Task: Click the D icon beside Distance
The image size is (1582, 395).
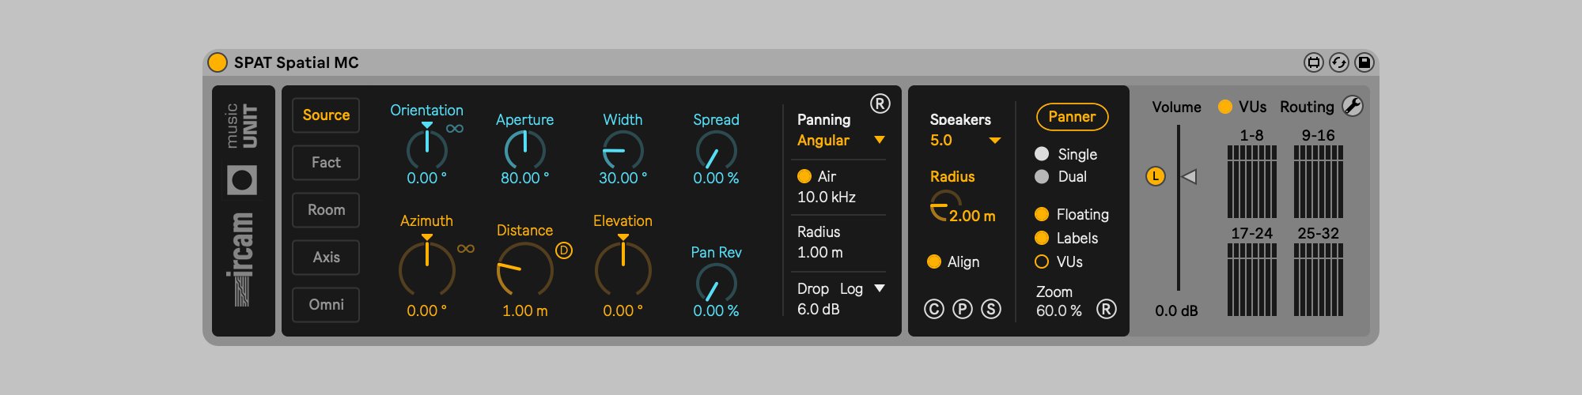Action: (564, 250)
